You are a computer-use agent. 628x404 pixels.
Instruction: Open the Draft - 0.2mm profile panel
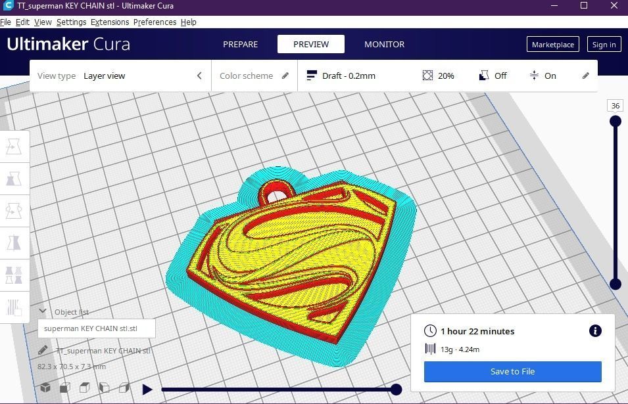[448, 76]
